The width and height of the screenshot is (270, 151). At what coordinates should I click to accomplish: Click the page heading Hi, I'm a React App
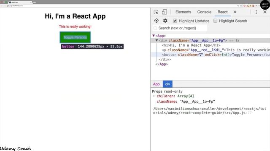(75, 16)
